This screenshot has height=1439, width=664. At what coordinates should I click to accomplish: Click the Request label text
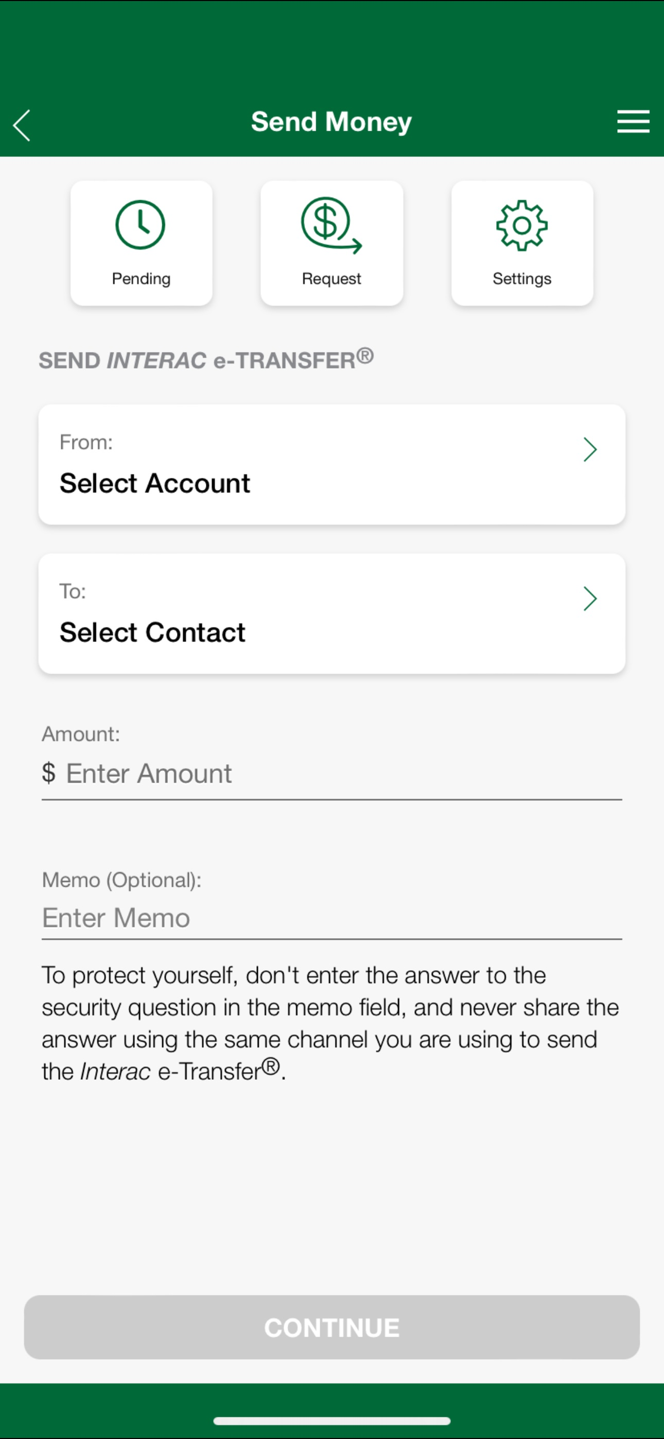pyautogui.click(x=331, y=279)
